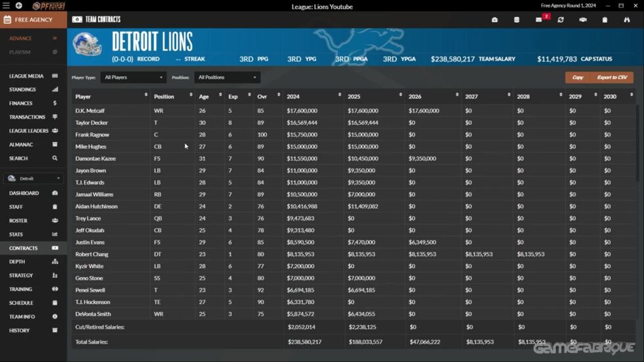Screen dimensions: 644x362
Task: Sort the table by 2025 salary column
Action: tap(375, 97)
